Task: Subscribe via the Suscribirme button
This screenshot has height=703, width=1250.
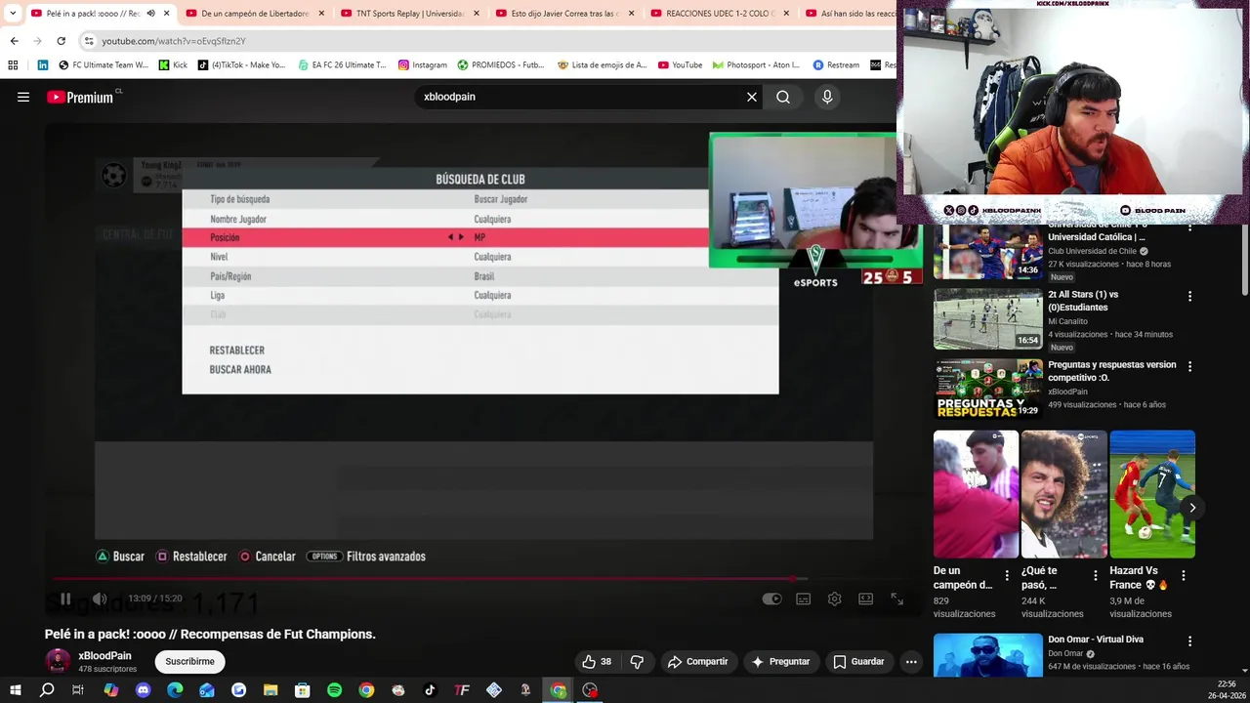Action: click(190, 661)
